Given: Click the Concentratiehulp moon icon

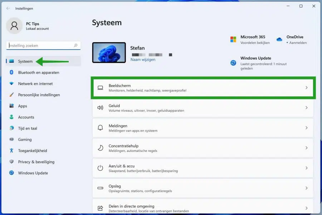Looking at the screenshot, I should tap(100, 148).
